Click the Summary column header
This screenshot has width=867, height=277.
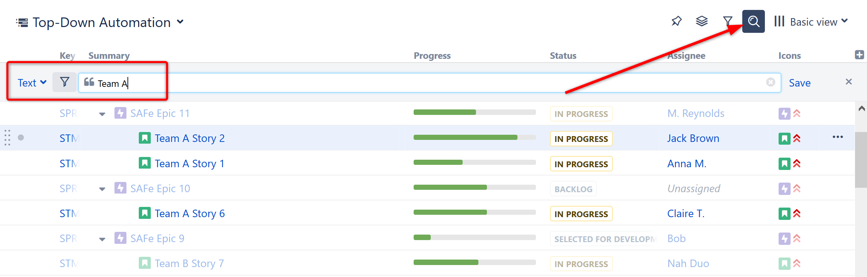point(109,56)
